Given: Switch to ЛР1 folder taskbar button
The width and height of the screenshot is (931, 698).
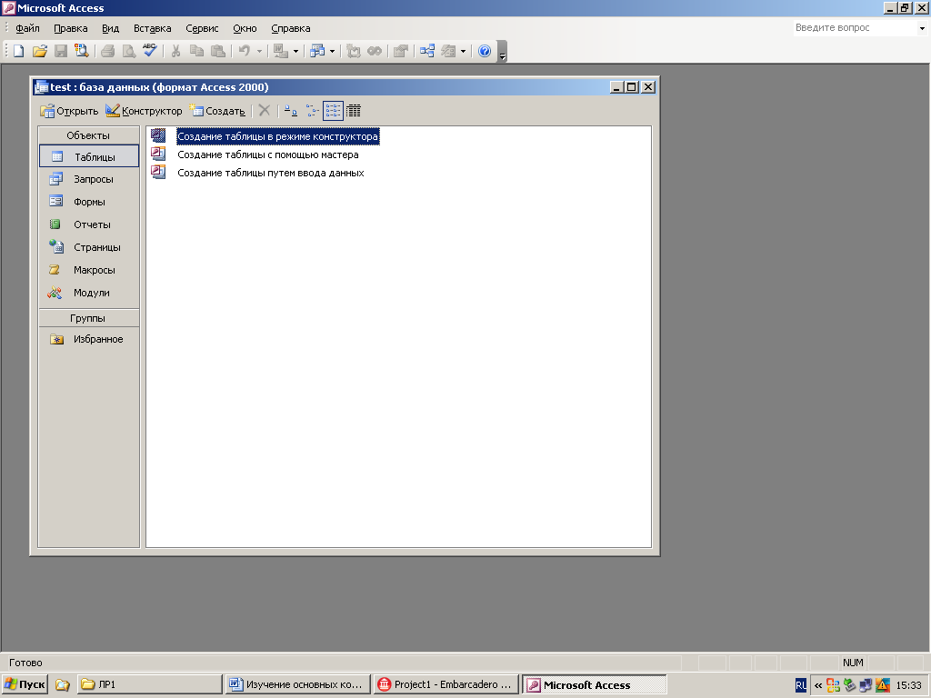Looking at the screenshot, I should click(150, 684).
